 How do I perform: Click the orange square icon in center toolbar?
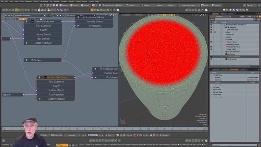coord(92,10)
